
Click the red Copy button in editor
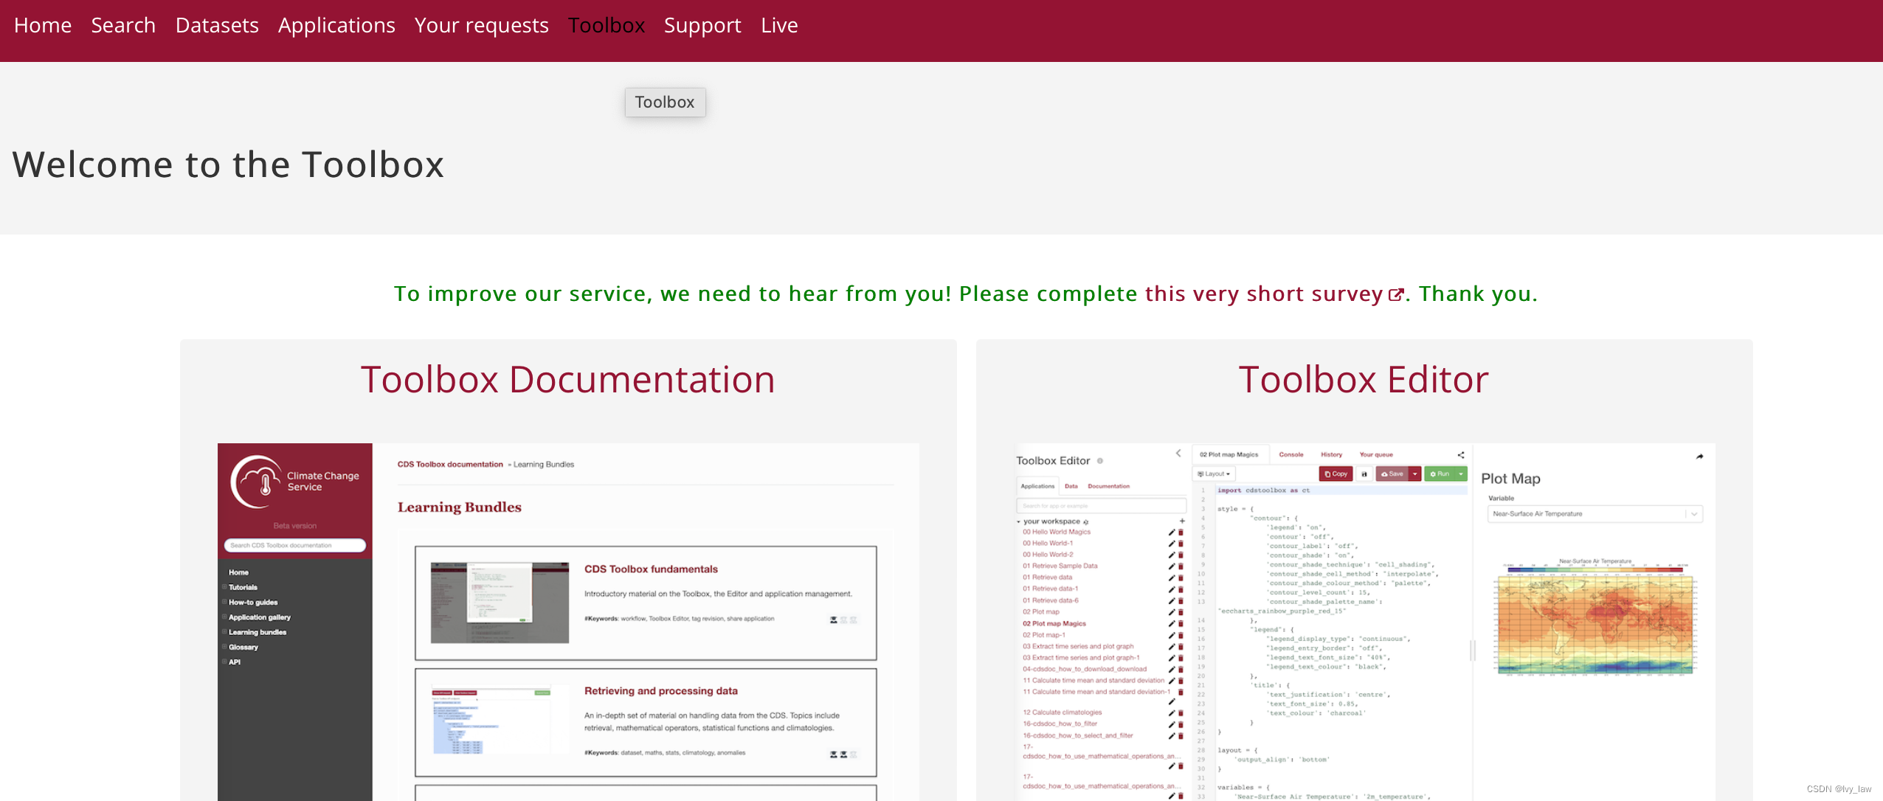click(x=1336, y=474)
